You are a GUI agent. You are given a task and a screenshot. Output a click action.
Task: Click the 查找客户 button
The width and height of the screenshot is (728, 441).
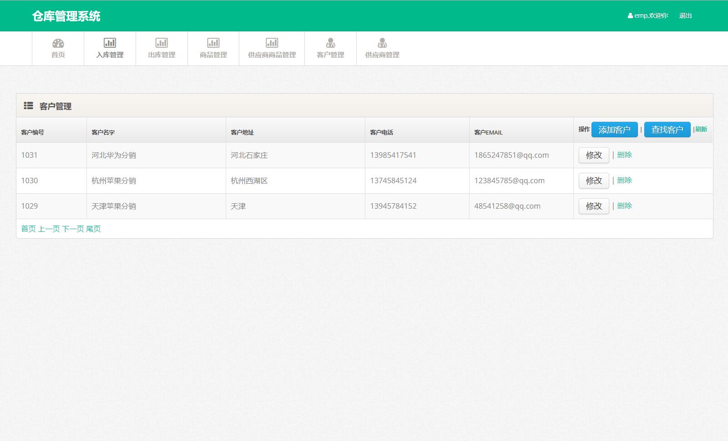(667, 130)
